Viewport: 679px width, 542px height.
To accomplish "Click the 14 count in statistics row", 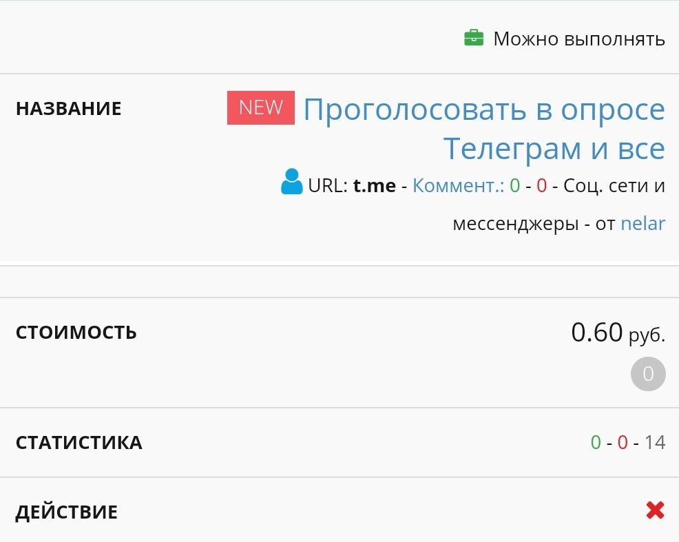I will [656, 443].
